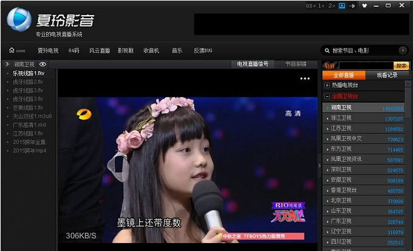
Task: Select channel 江苏卫视
Action: pos(363,128)
